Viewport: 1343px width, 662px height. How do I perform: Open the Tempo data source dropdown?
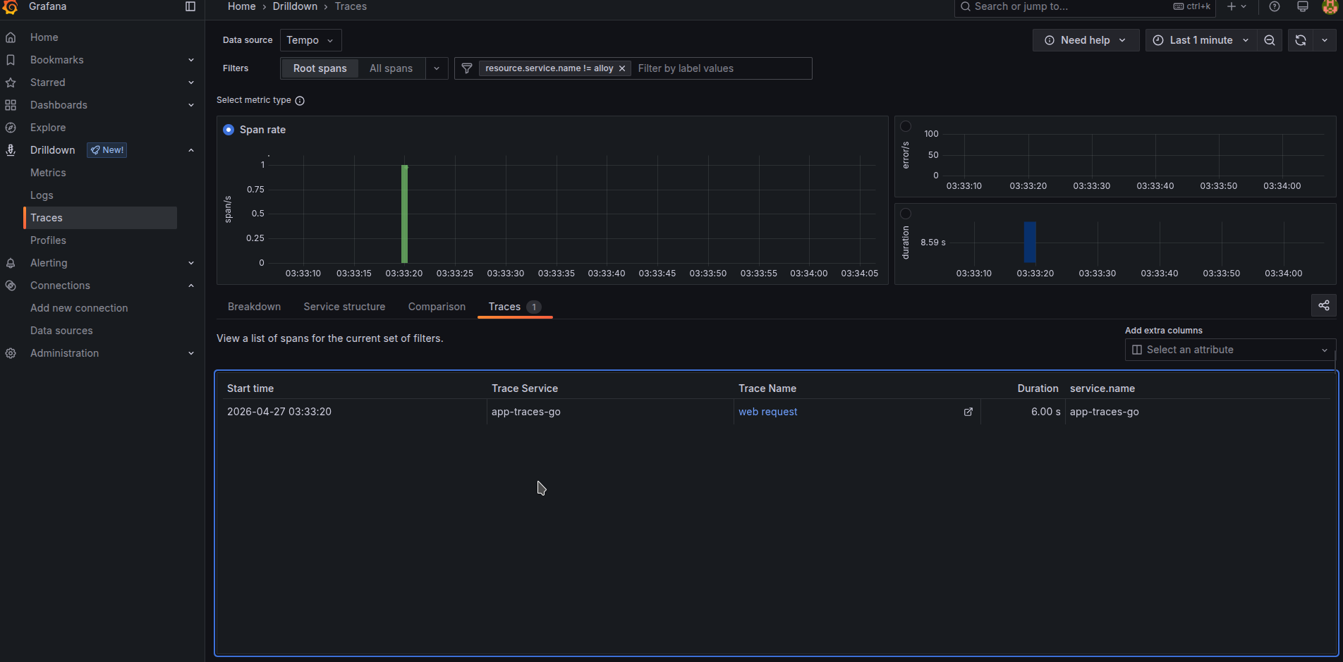(x=310, y=40)
